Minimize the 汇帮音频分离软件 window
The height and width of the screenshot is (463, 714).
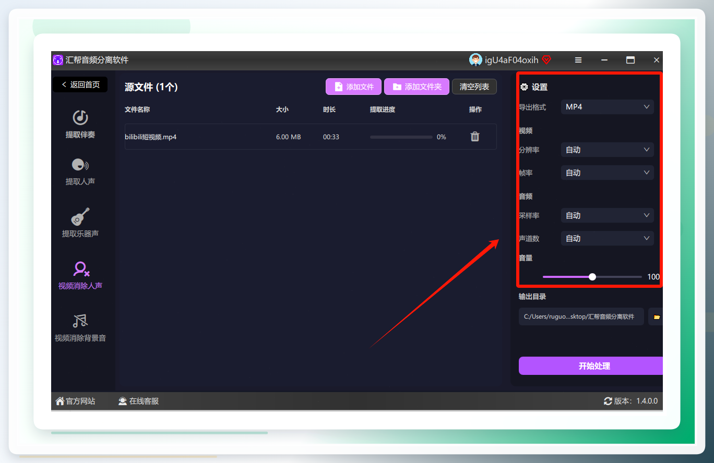604,60
